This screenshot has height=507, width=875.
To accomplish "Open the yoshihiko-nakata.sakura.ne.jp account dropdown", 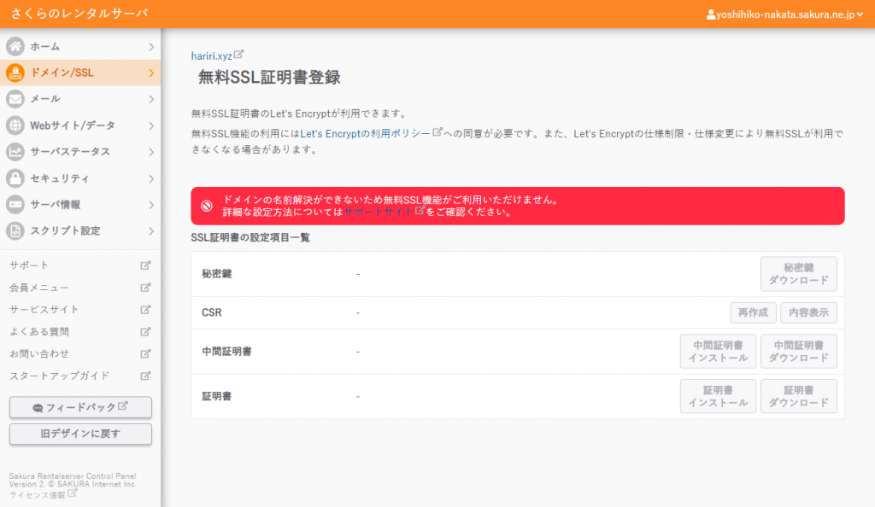I will (x=784, y=15).
